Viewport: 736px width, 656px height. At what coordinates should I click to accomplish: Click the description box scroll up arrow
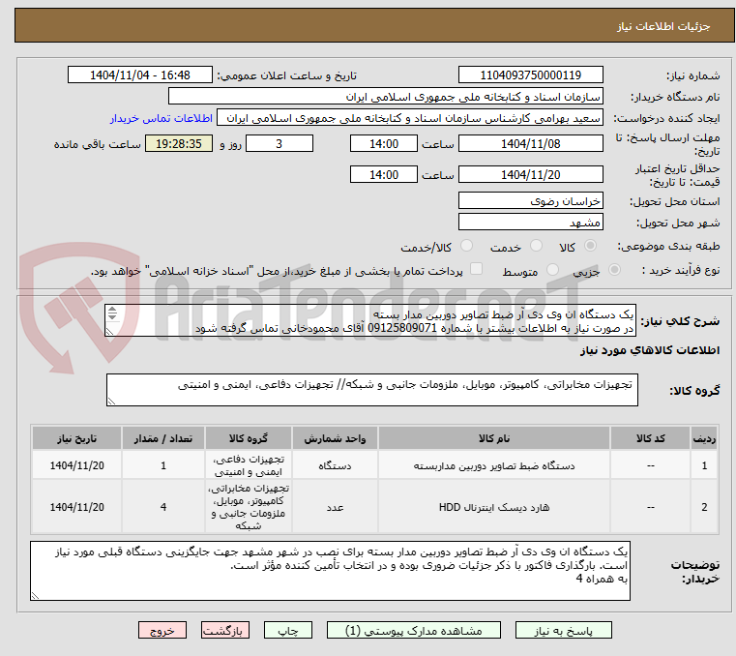point(112,310)
